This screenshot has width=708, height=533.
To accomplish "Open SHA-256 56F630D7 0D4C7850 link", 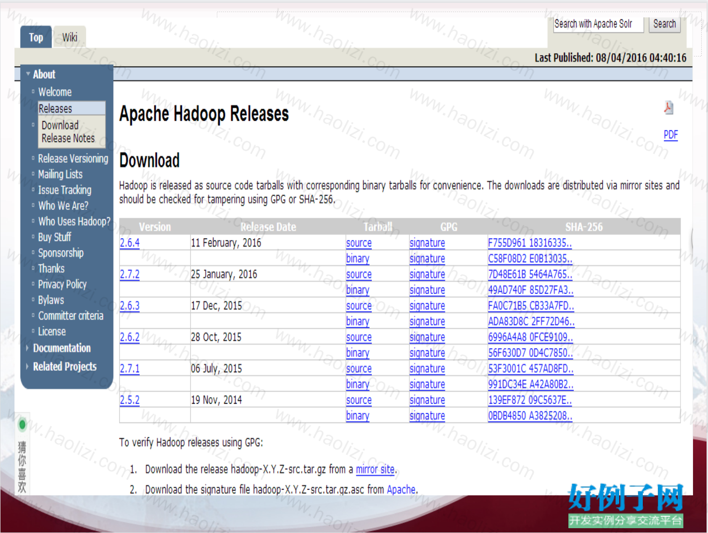I will point(530,352).
